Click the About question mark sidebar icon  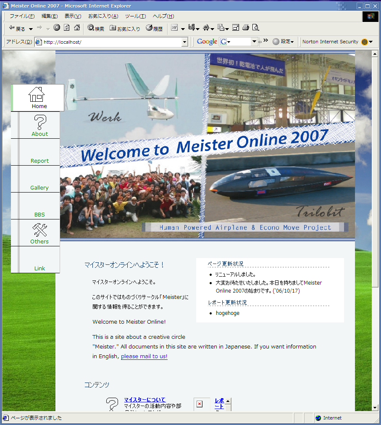[x=40, y=122]
